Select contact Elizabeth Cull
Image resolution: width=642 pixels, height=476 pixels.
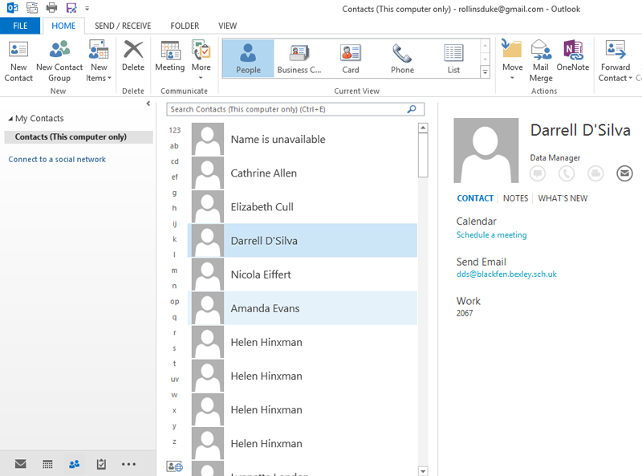(x=303, y=207)
